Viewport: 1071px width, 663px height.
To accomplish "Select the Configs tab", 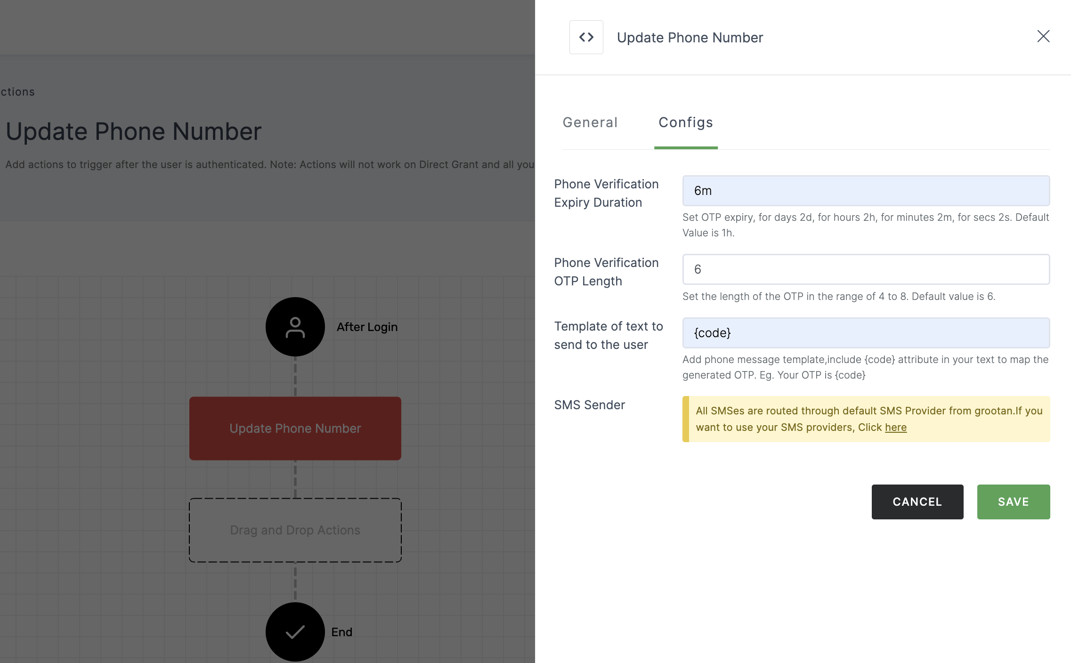I will pyautogui.click(x=685, y=121).
